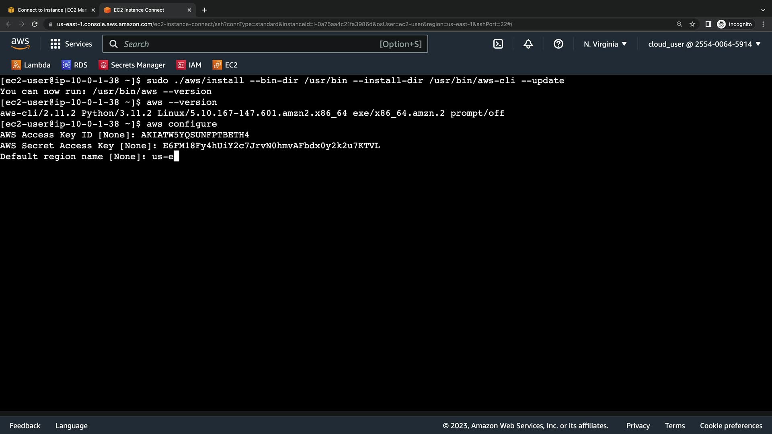Open the notifications bell

pyautogui.click(x=528, y=44)
